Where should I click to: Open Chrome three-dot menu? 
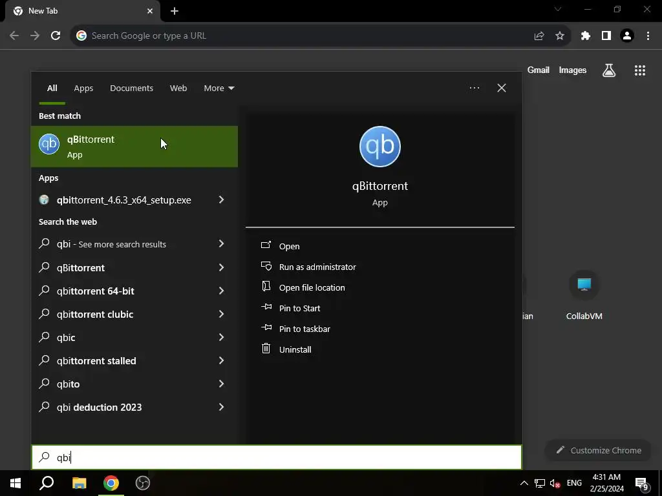648,36
